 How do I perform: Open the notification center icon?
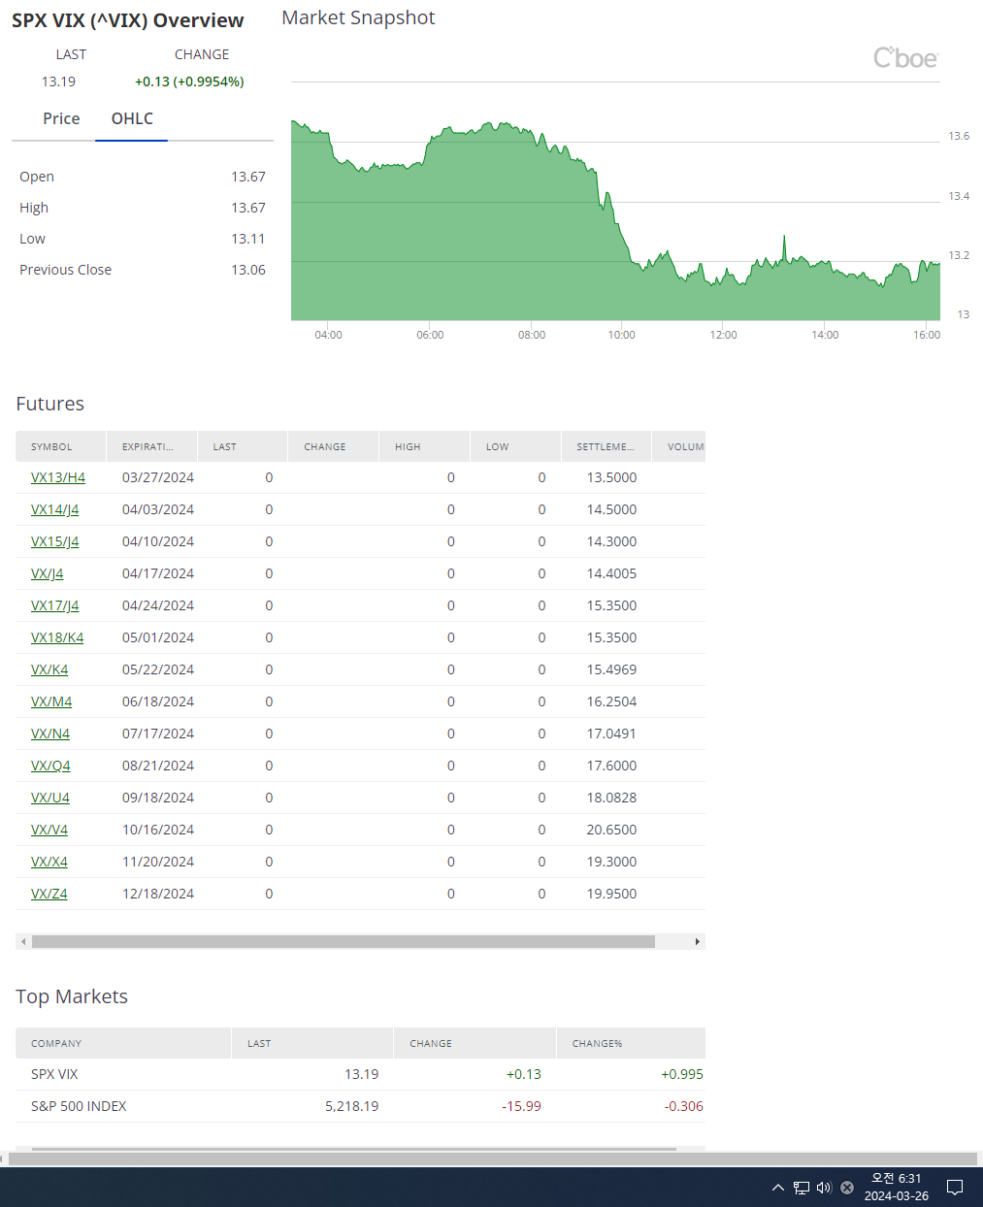coord(955,1188)
